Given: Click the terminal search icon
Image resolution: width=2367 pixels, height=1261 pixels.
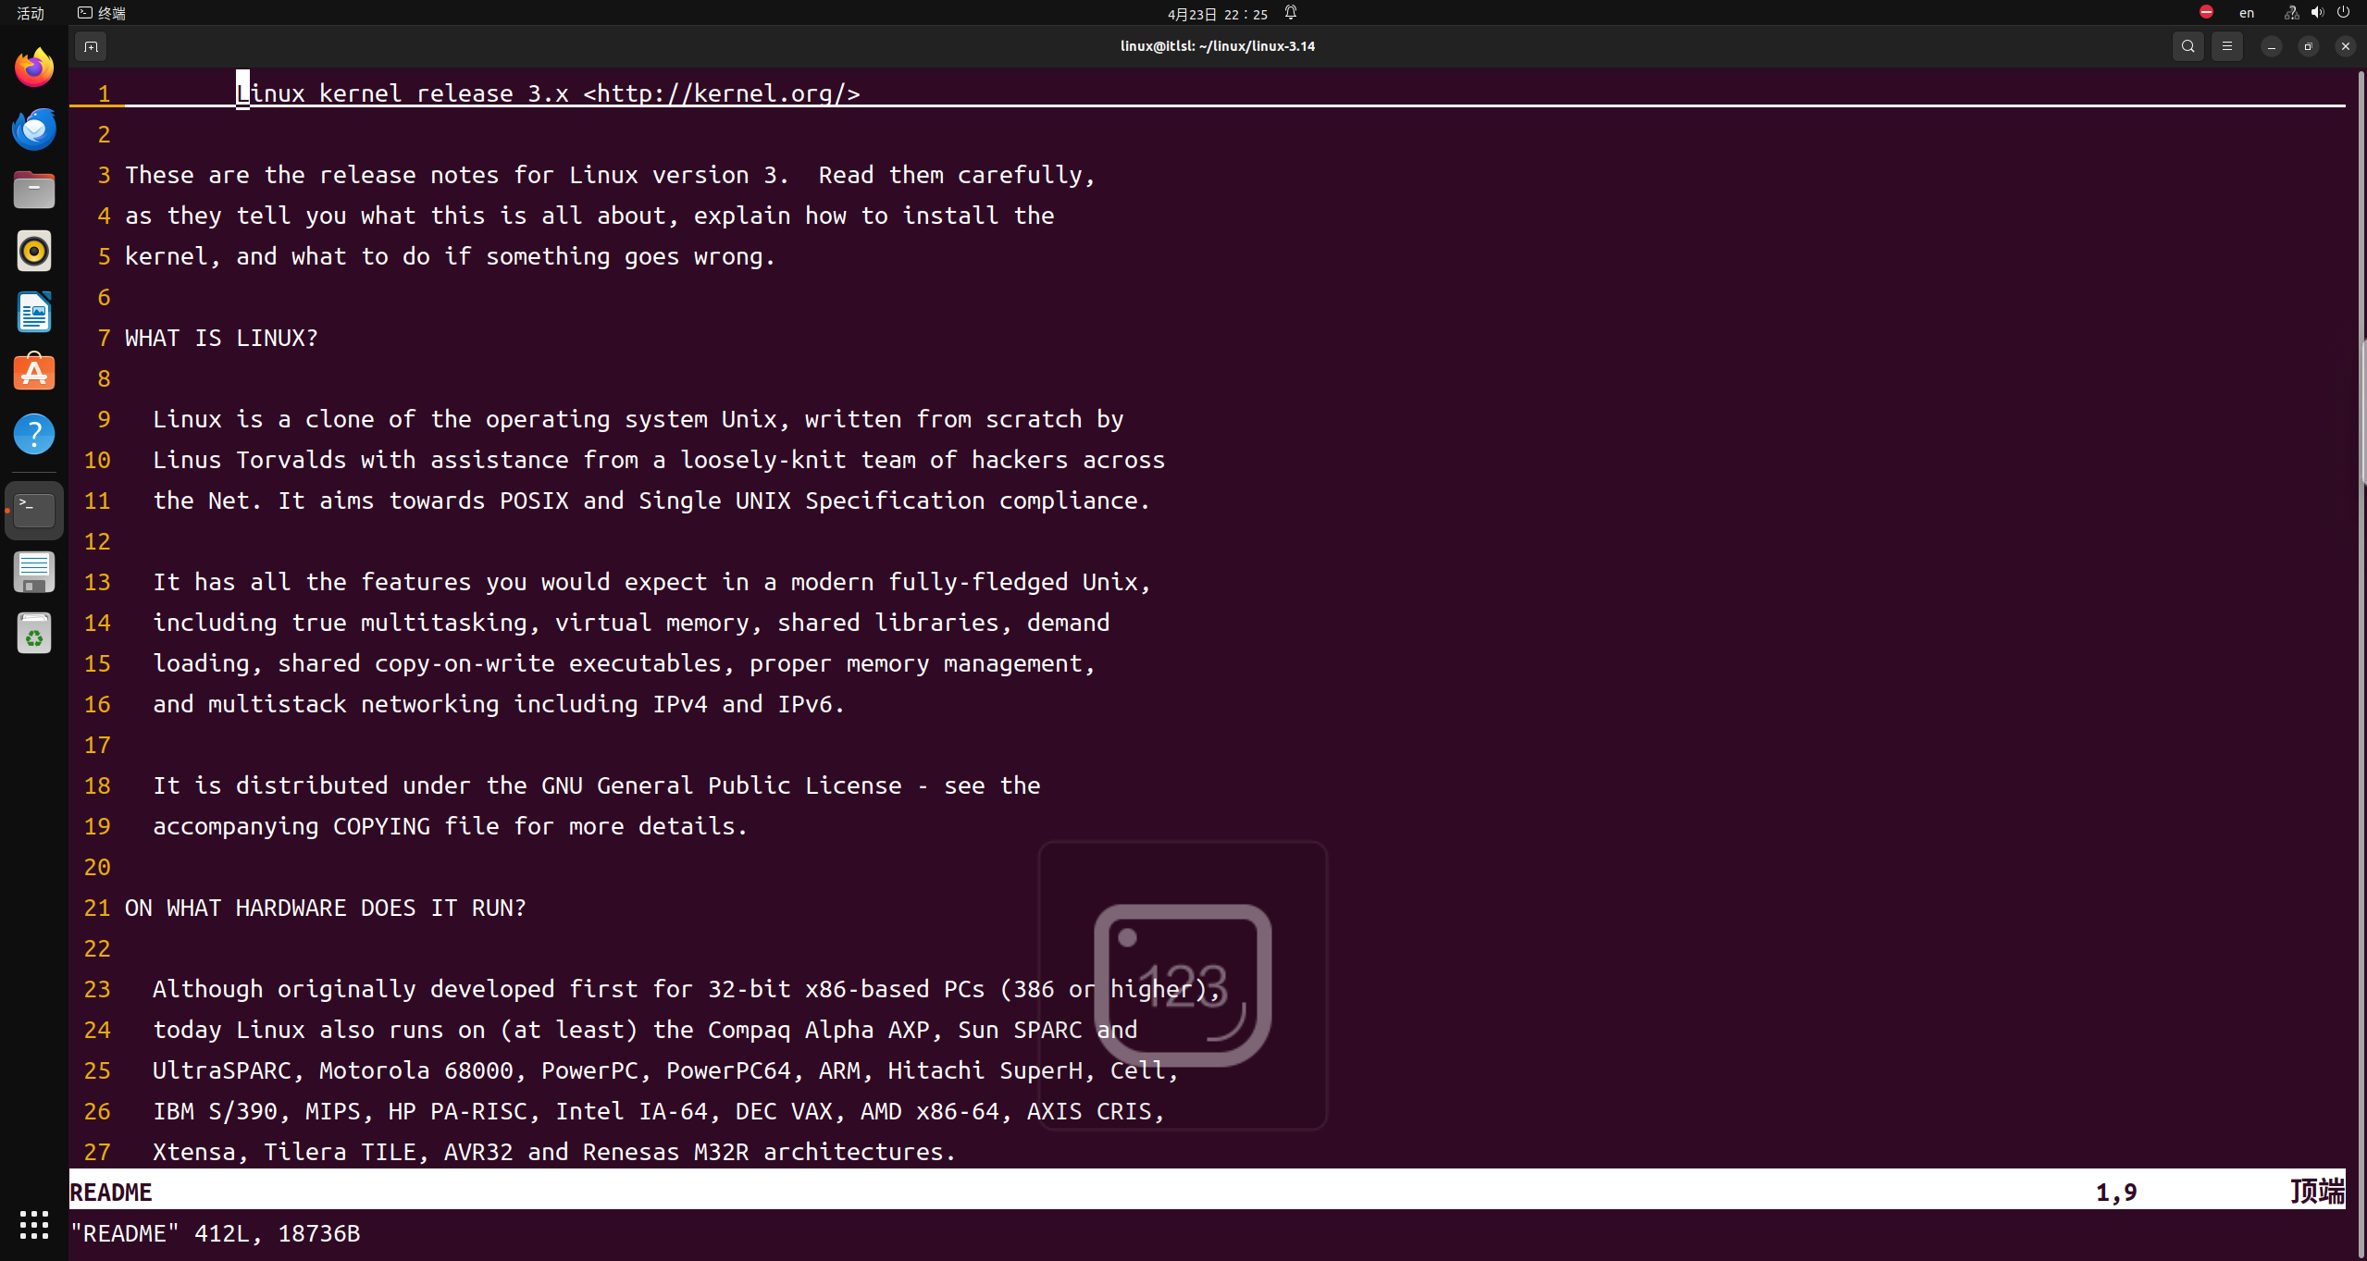Looking at the screenshot, I should click(x=2187, y=46).
